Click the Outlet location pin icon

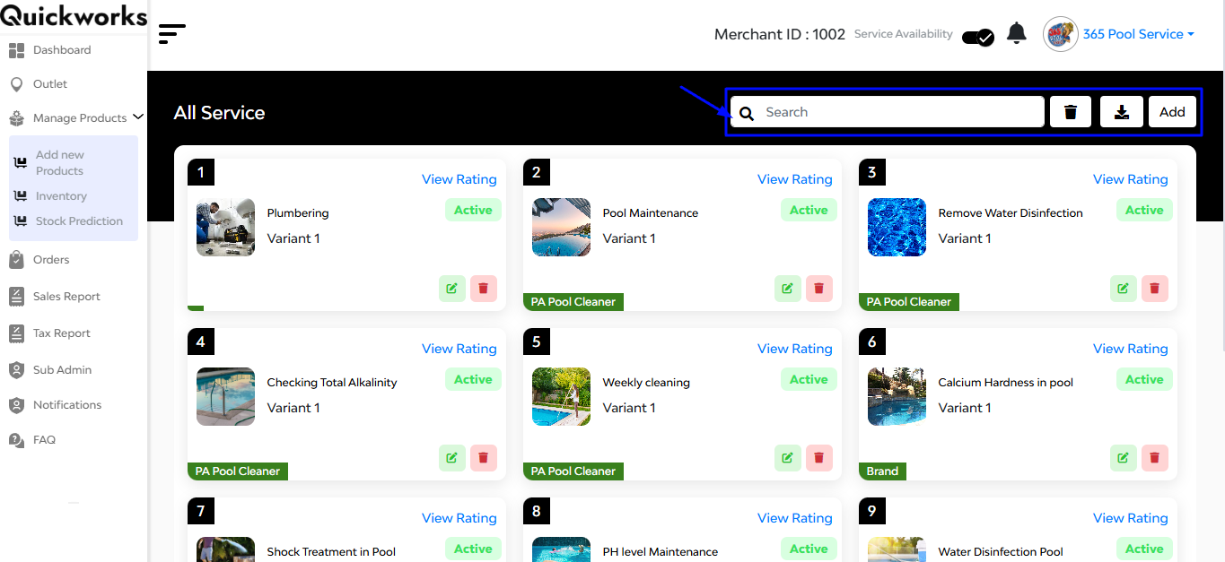[x=16, y=84]
